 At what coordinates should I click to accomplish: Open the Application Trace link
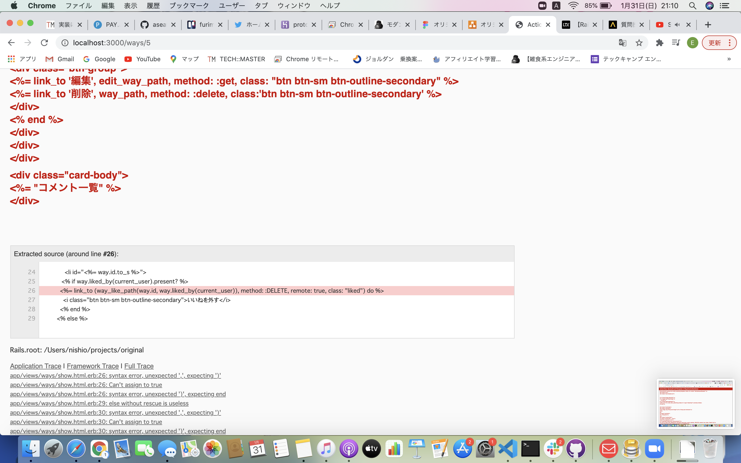pos(36,366)
